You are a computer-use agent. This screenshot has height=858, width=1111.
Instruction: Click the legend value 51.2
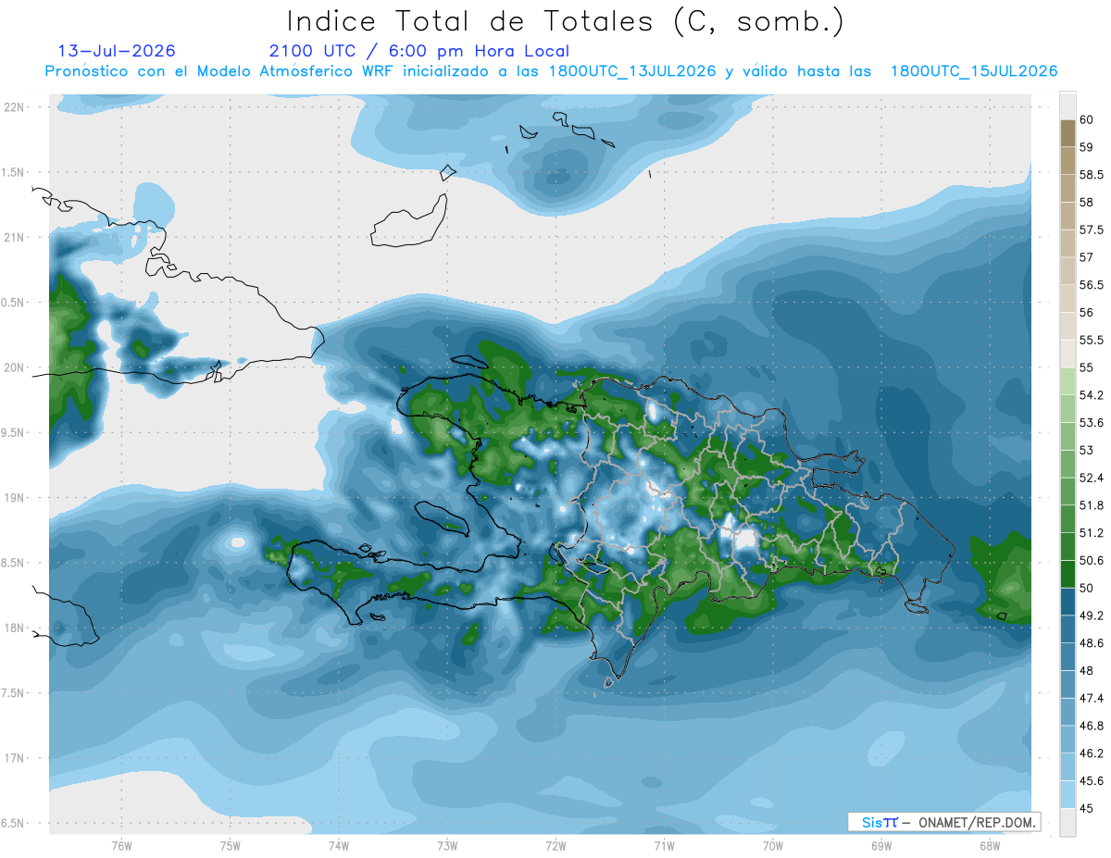tap(1091, 533)
